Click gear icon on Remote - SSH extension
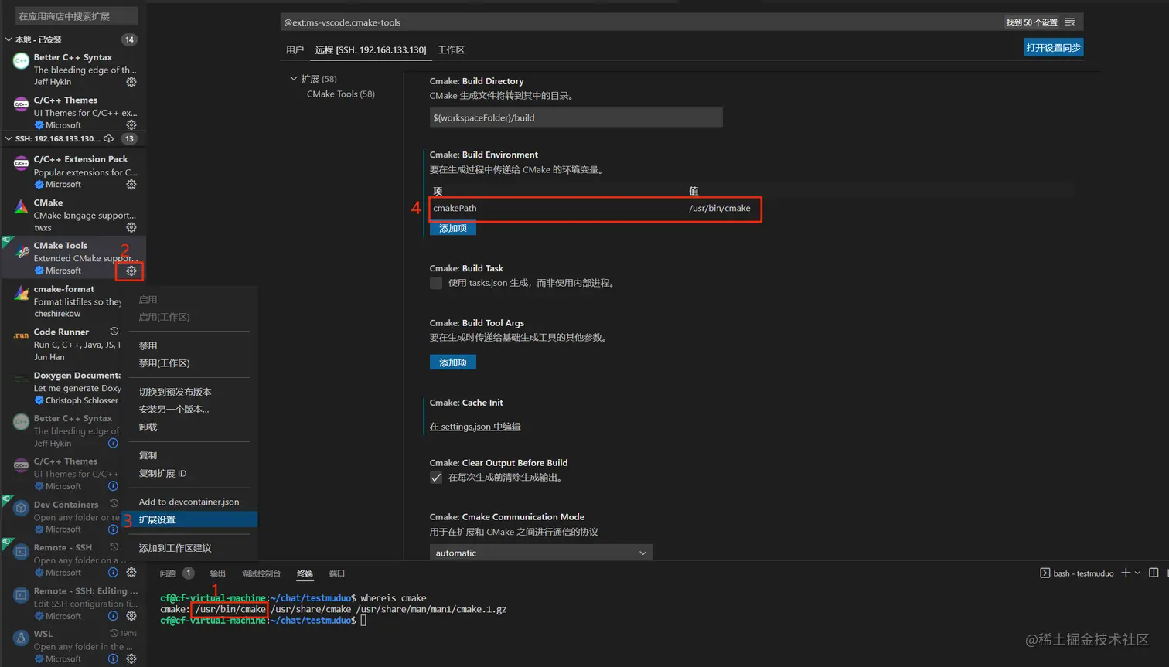The image size is (1169, 667). 131,573
